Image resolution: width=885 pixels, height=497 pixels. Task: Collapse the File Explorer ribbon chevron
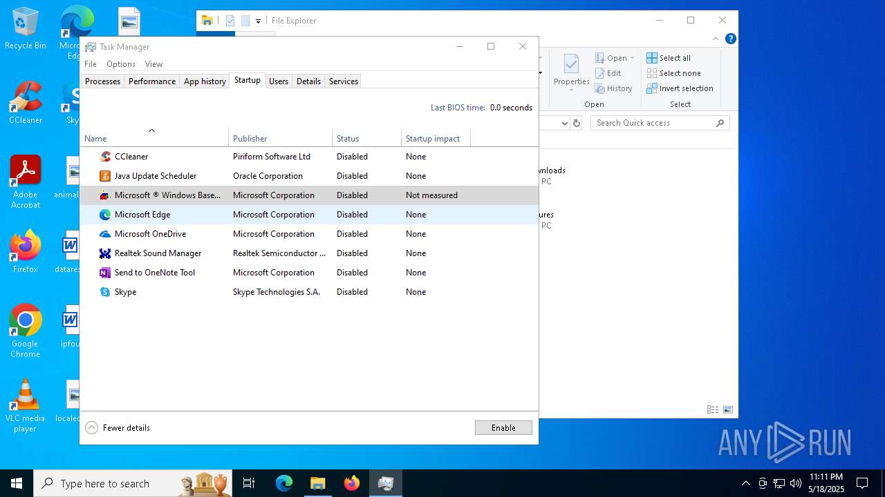(716, 39)
